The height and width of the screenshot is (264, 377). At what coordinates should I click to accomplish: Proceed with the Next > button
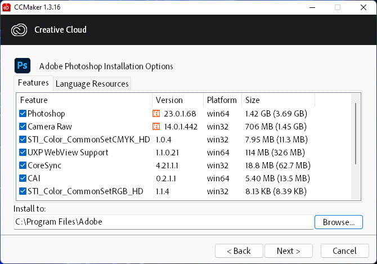pos(289,251)
